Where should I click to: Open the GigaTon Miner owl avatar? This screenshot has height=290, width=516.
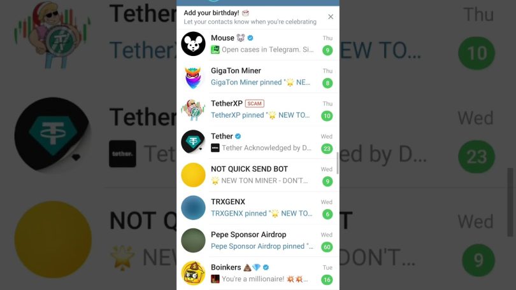pos(193,76)
